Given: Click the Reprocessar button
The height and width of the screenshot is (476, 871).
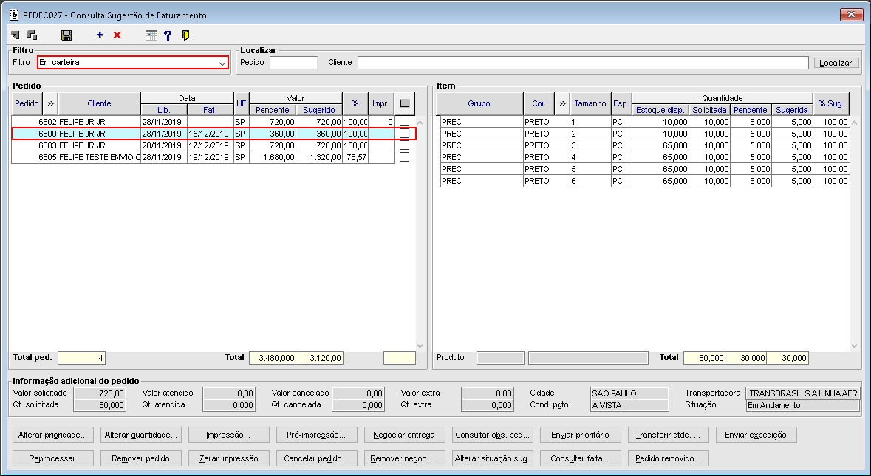Looking at the screenshot, I should point(54,458).
